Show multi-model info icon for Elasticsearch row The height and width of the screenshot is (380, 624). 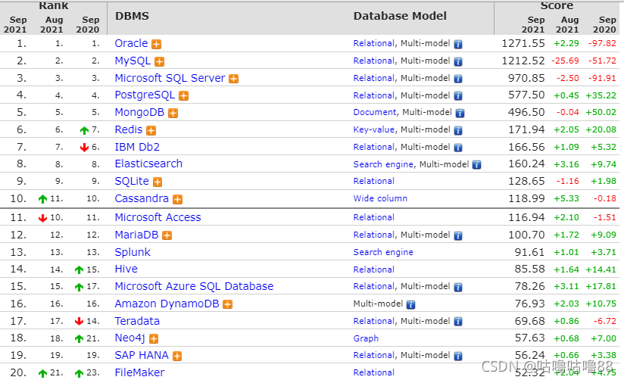pyautogui.click(x=476, y=164)
